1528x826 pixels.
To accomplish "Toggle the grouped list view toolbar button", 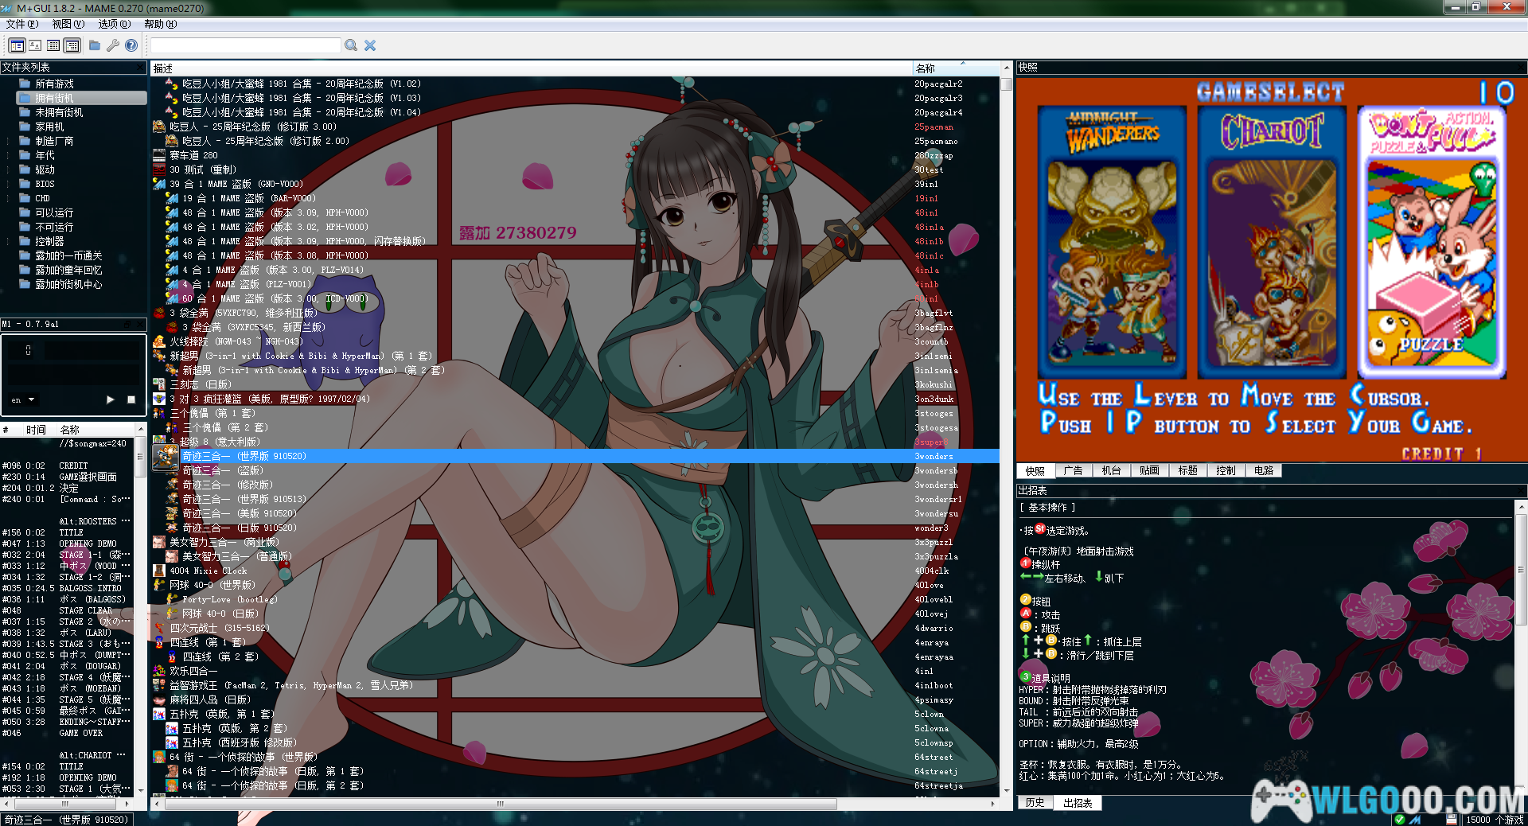I will pyautogui.click(x=72, y=45).
